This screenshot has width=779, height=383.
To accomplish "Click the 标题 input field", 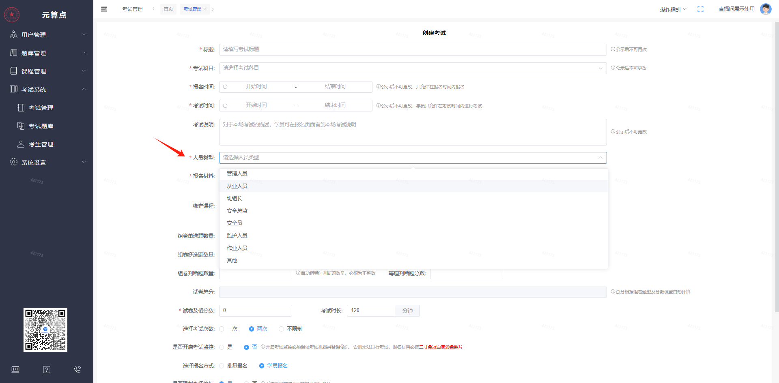I will [413, 49].
